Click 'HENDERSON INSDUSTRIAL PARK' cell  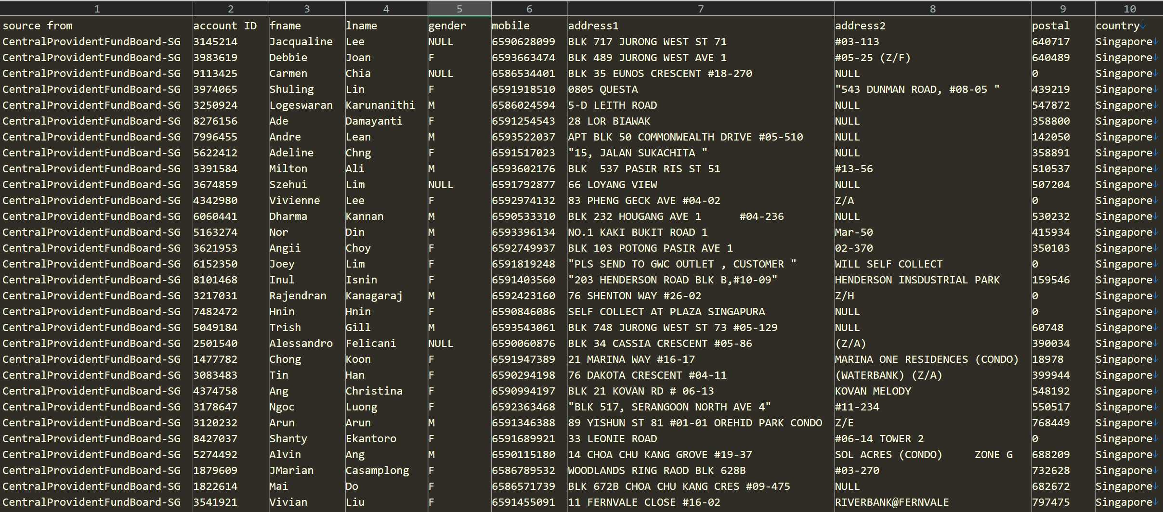[917, 280]
